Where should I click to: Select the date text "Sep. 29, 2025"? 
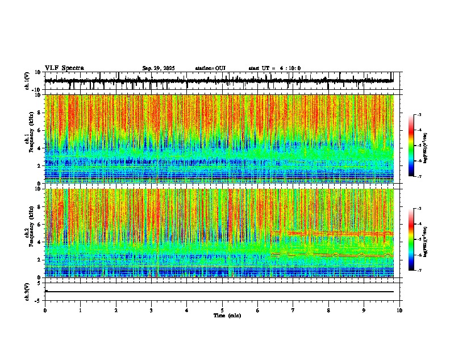[159, 68]
